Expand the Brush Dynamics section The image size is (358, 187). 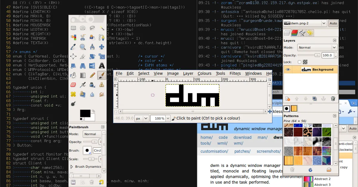point(72,167)
